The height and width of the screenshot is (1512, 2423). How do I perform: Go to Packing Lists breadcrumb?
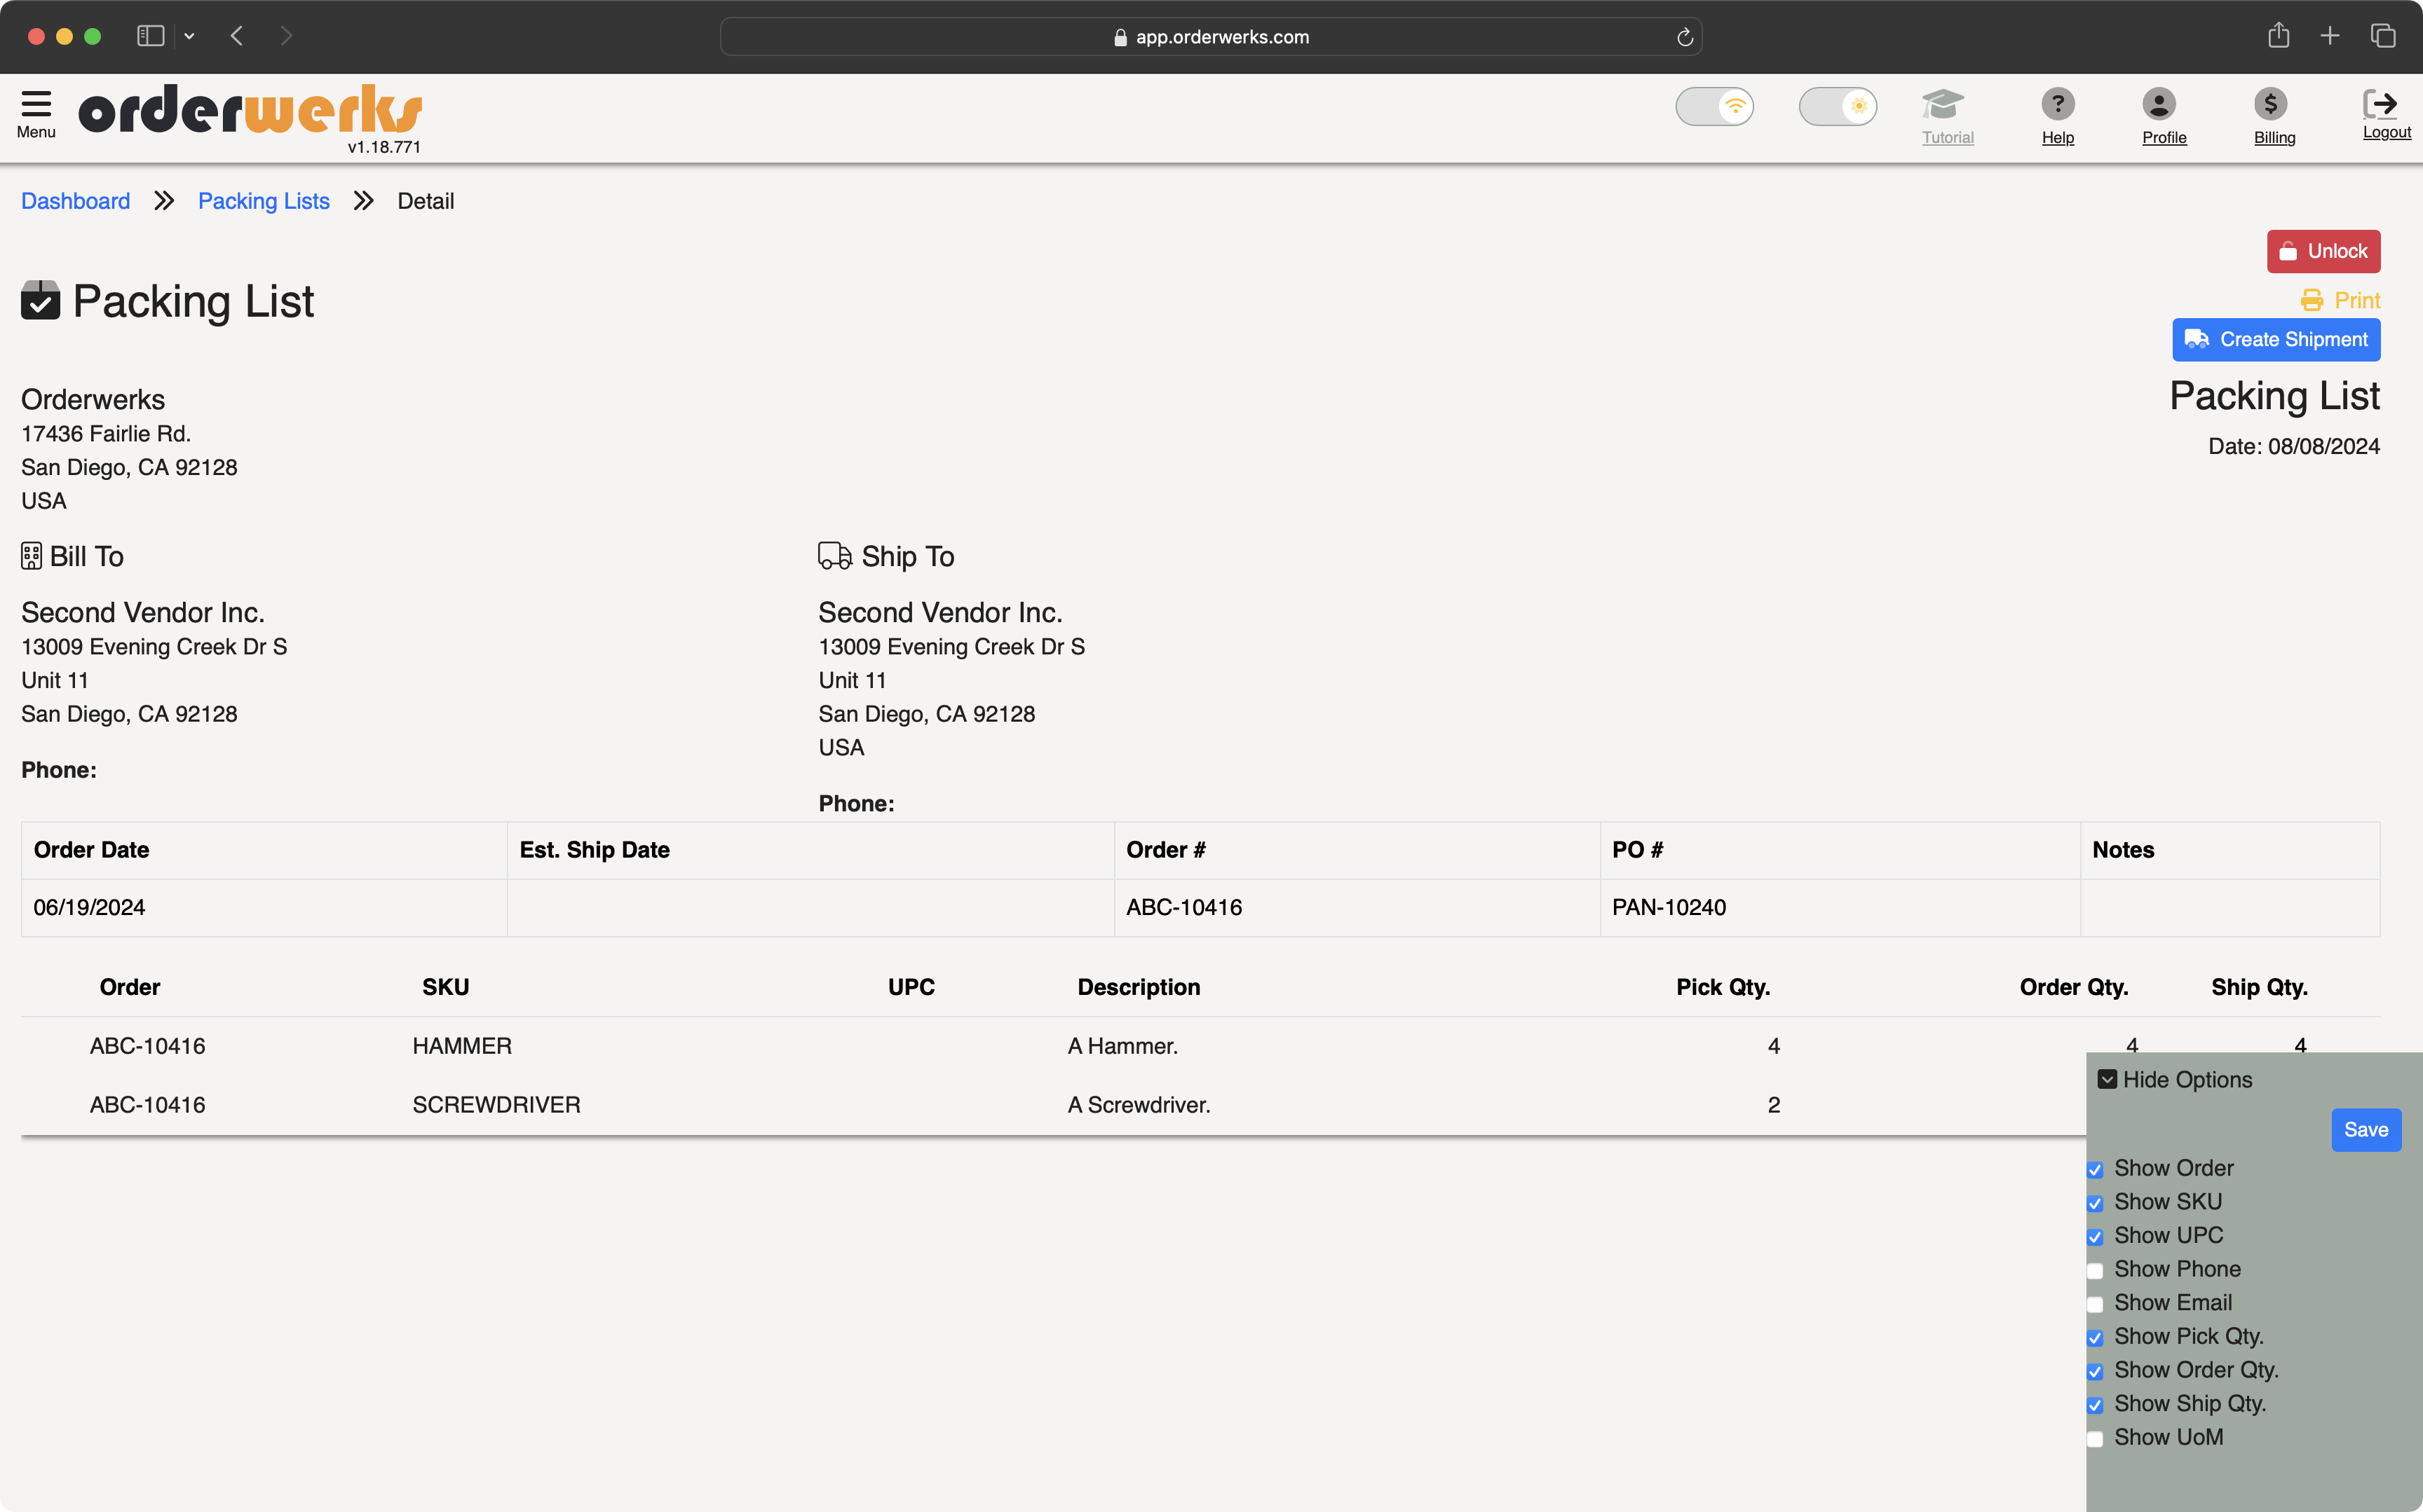(264, 201)
